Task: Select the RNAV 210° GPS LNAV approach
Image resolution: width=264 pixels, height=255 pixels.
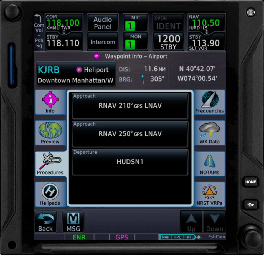Action: point(130,106)
